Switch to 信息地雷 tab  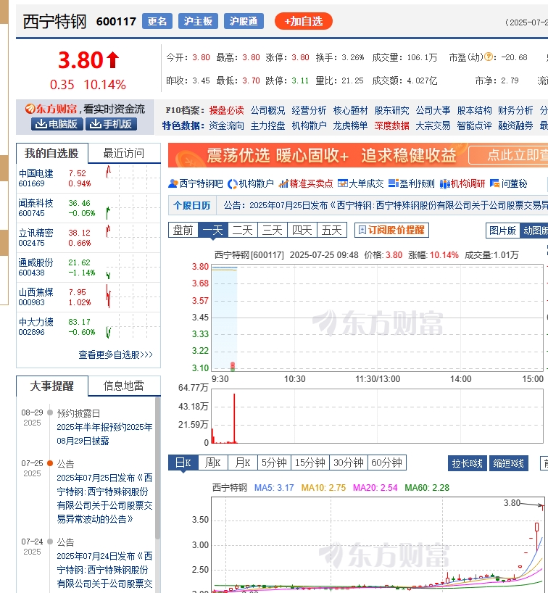tap(124, 386)
